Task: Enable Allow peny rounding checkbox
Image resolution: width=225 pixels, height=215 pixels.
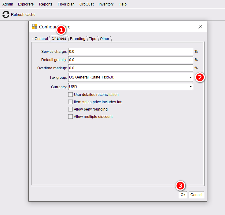Action: (x=70, y=109)
